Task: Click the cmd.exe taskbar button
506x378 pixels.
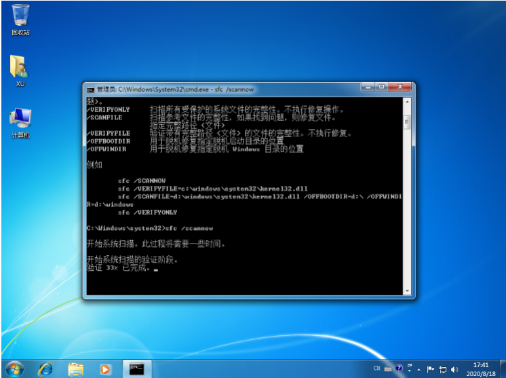Action: [136, 368]
